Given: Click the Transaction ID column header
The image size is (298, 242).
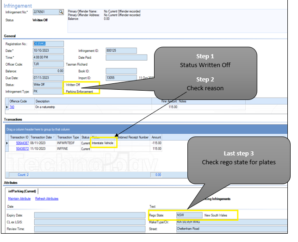Looking at the screenshot, I should click(x=20, y=137).
